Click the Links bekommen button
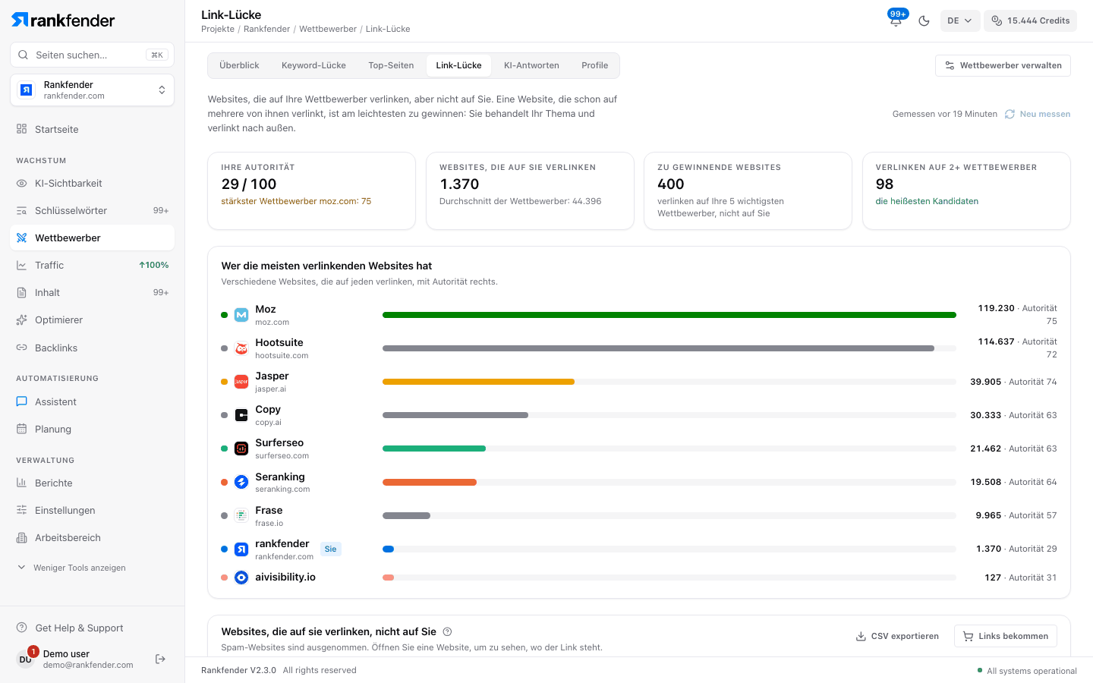The image size is (1093, 683). [1005, 636]
